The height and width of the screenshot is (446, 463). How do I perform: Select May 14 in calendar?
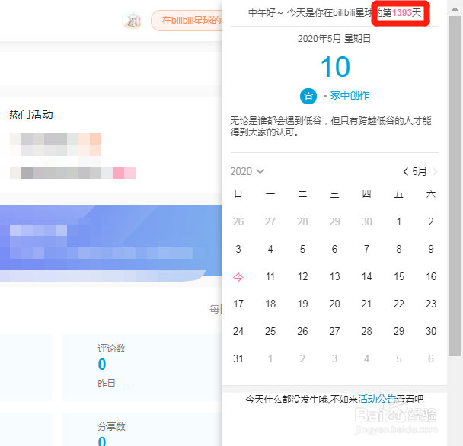(x=366, y=276)
